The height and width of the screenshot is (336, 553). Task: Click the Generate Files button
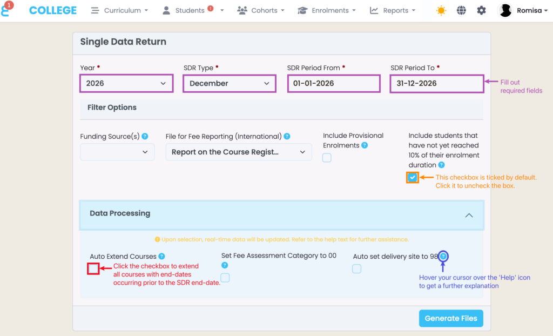tap(451, 318)
